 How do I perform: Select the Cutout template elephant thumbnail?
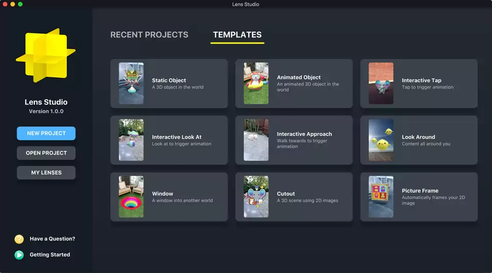(256, 197)
